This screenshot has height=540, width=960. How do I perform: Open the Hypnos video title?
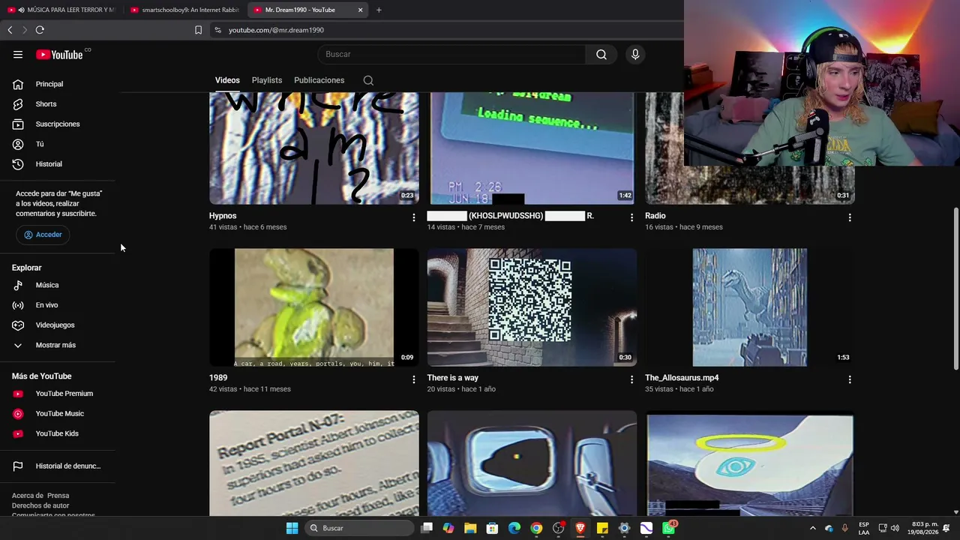point(223,216)
